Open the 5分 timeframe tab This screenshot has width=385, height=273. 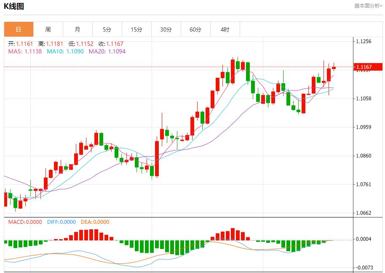coord(107,29)
